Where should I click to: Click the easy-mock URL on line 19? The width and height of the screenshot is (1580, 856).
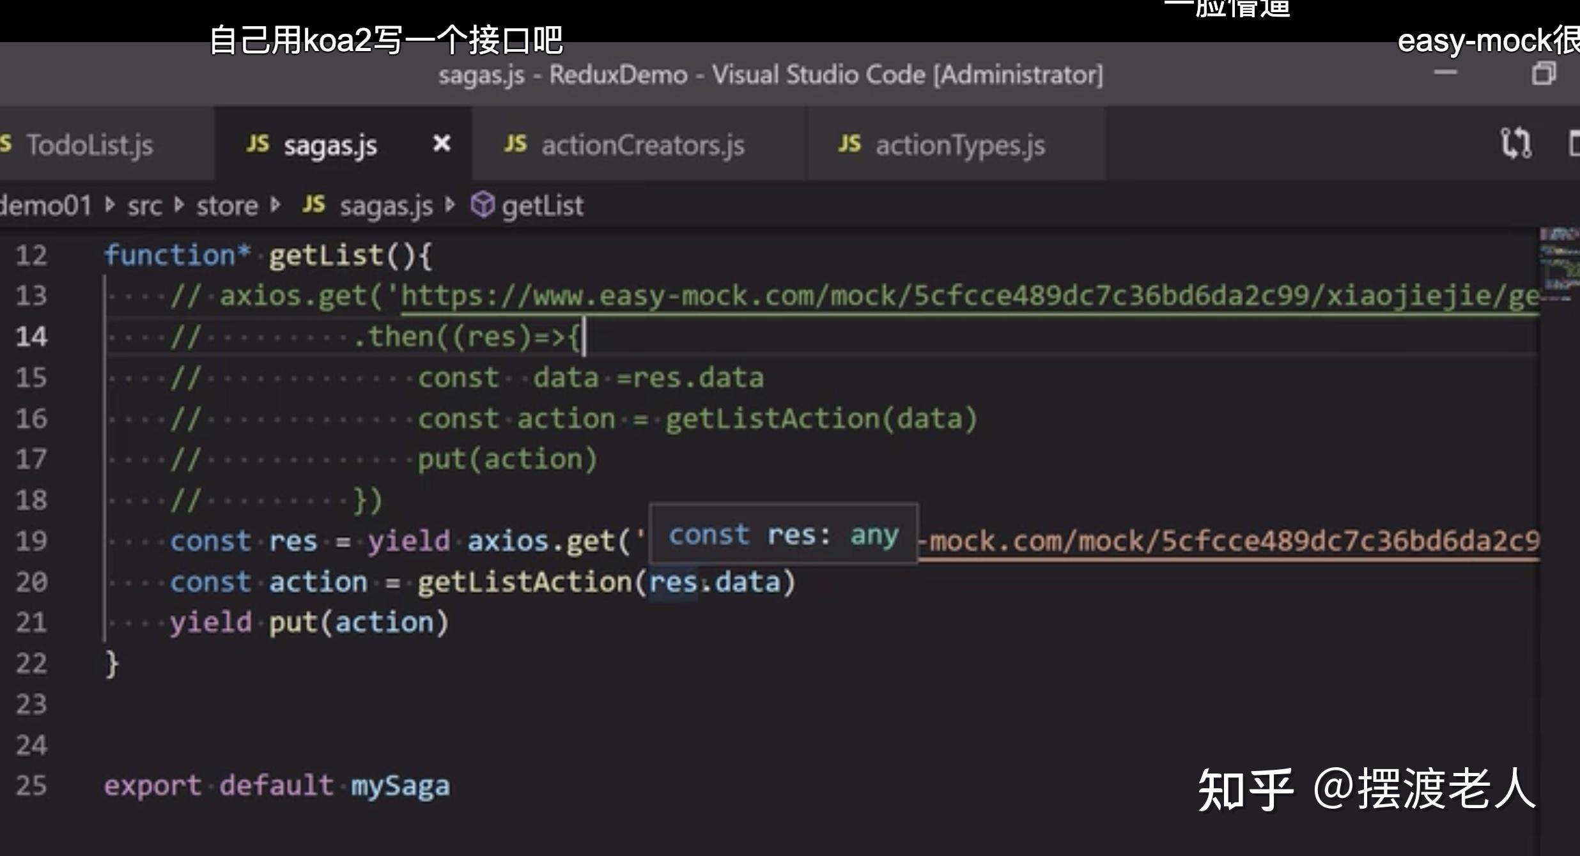point(1228,542)
